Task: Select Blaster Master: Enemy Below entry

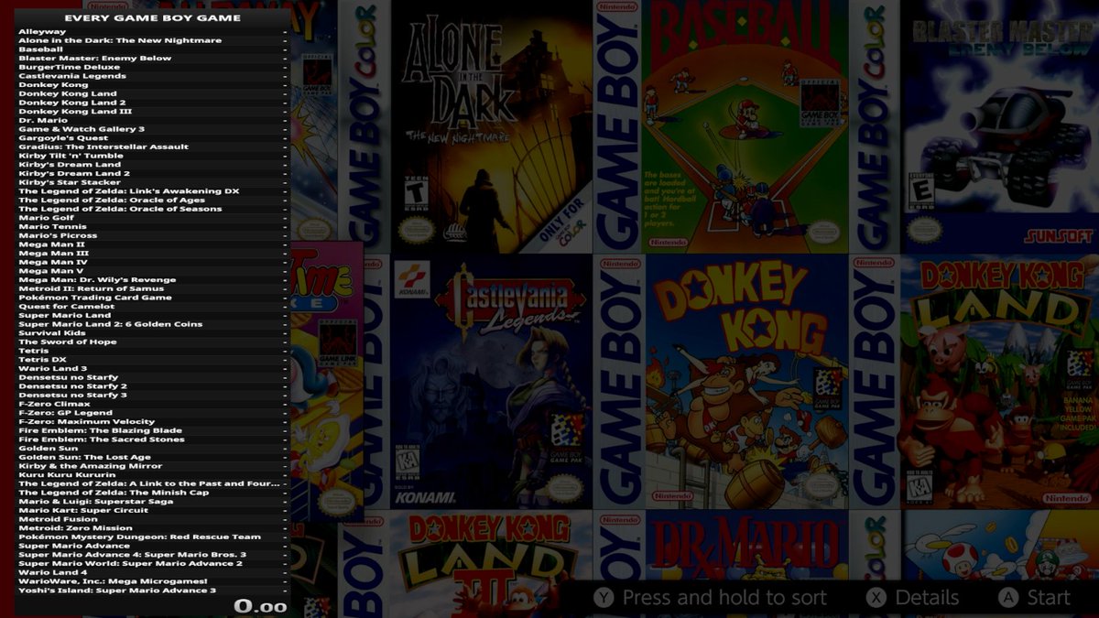Action: coord(153,58)
